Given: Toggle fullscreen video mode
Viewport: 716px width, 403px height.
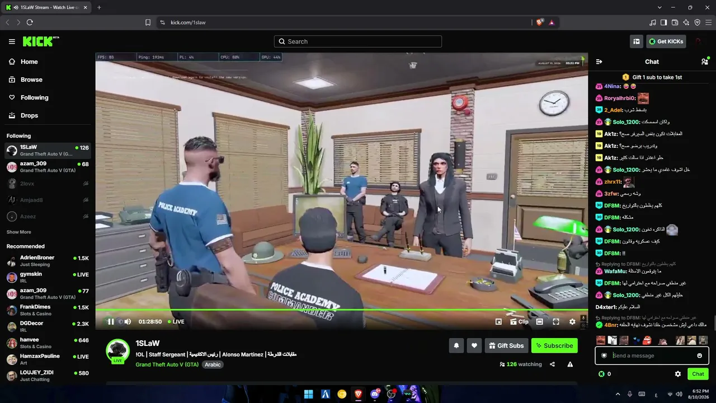Looking at the screenshot, I should pos(556,322).
